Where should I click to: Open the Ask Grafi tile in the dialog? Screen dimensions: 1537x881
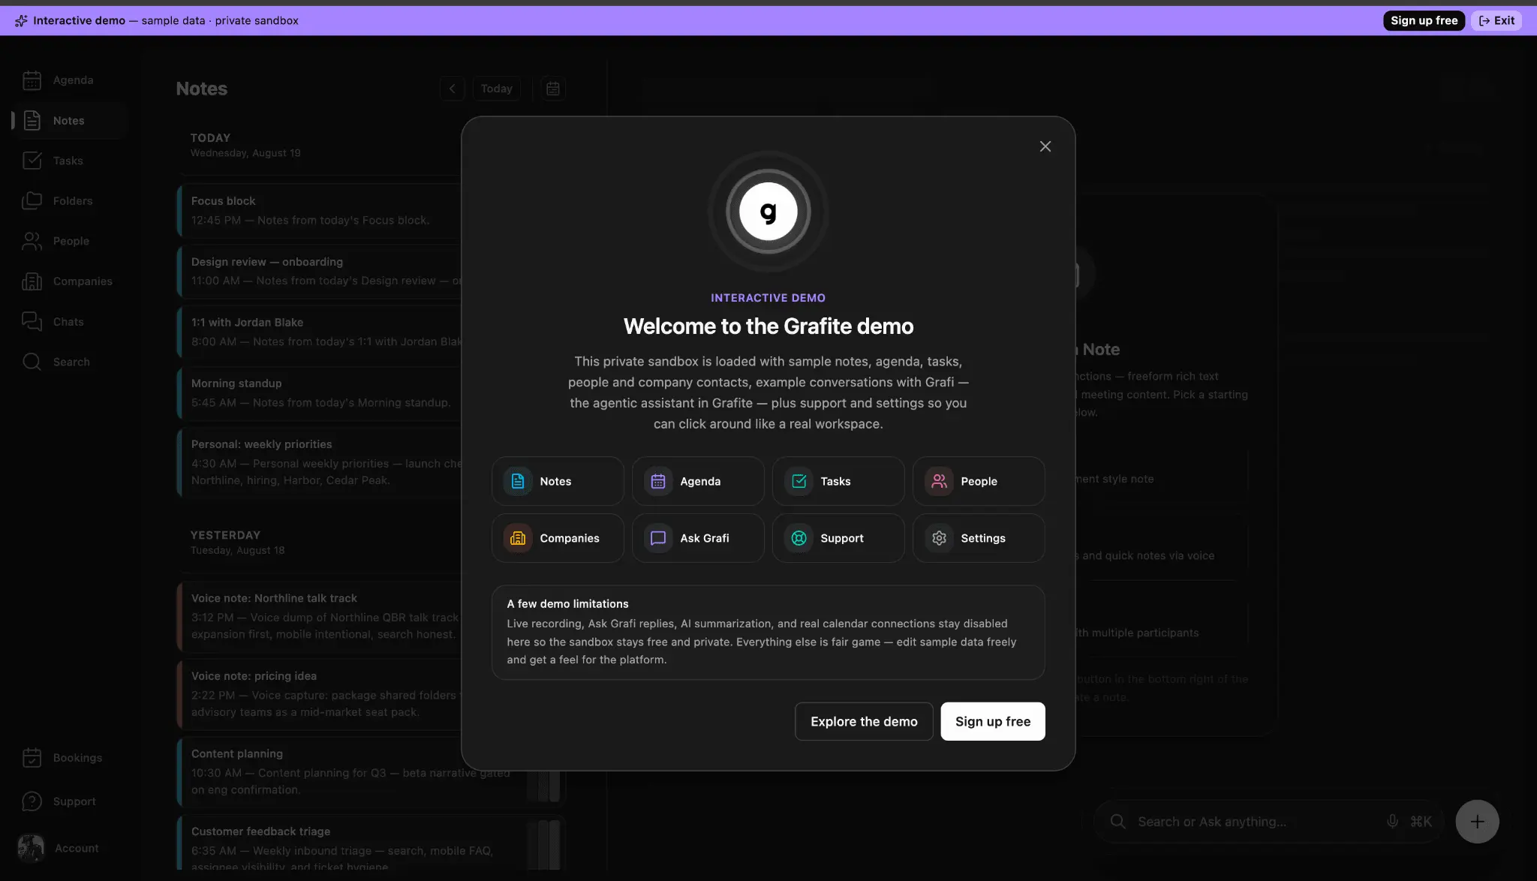tap(698, 538)
